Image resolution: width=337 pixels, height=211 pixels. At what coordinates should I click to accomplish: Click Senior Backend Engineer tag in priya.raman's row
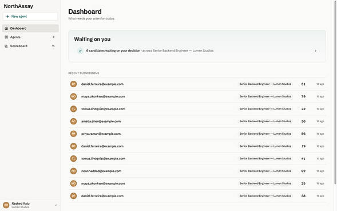pyautogui.click(x=265, y=134)
